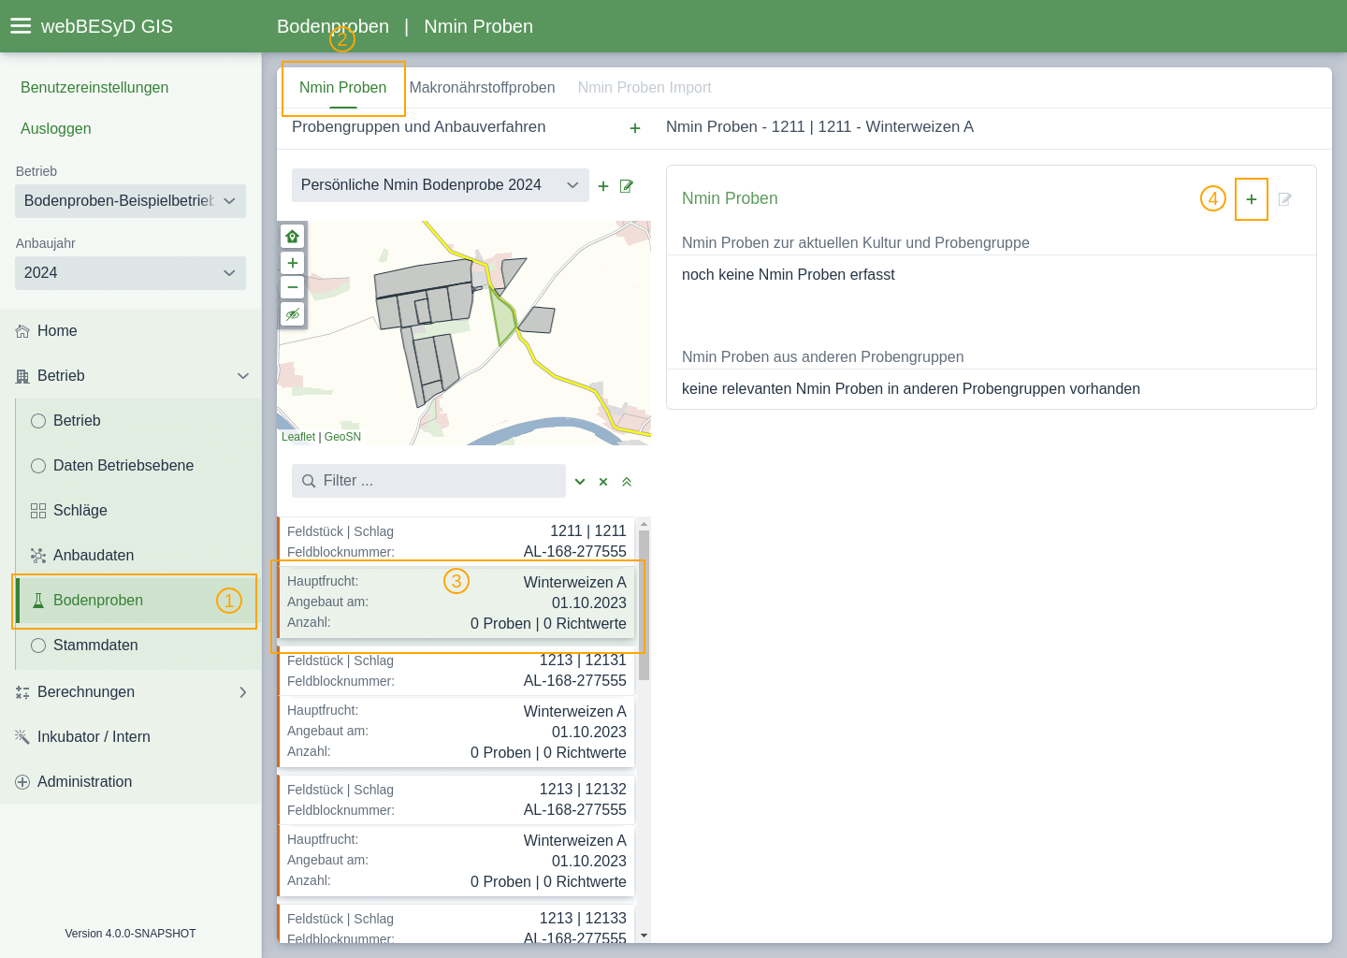
Task: Click the Bodenproben flask icon
Action: click(x=38, y=601)
